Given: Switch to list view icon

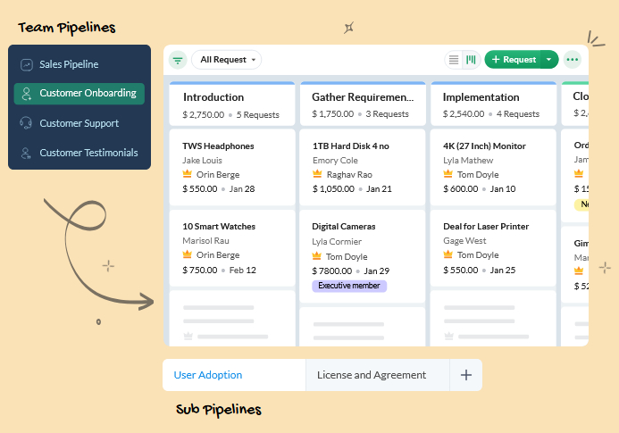Looking at the screenshot, I should point(454,60).
